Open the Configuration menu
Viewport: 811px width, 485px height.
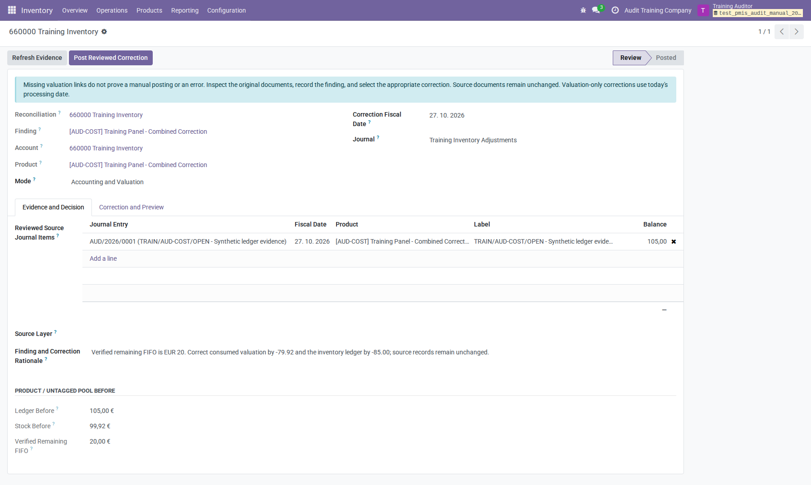click(227, 10)
